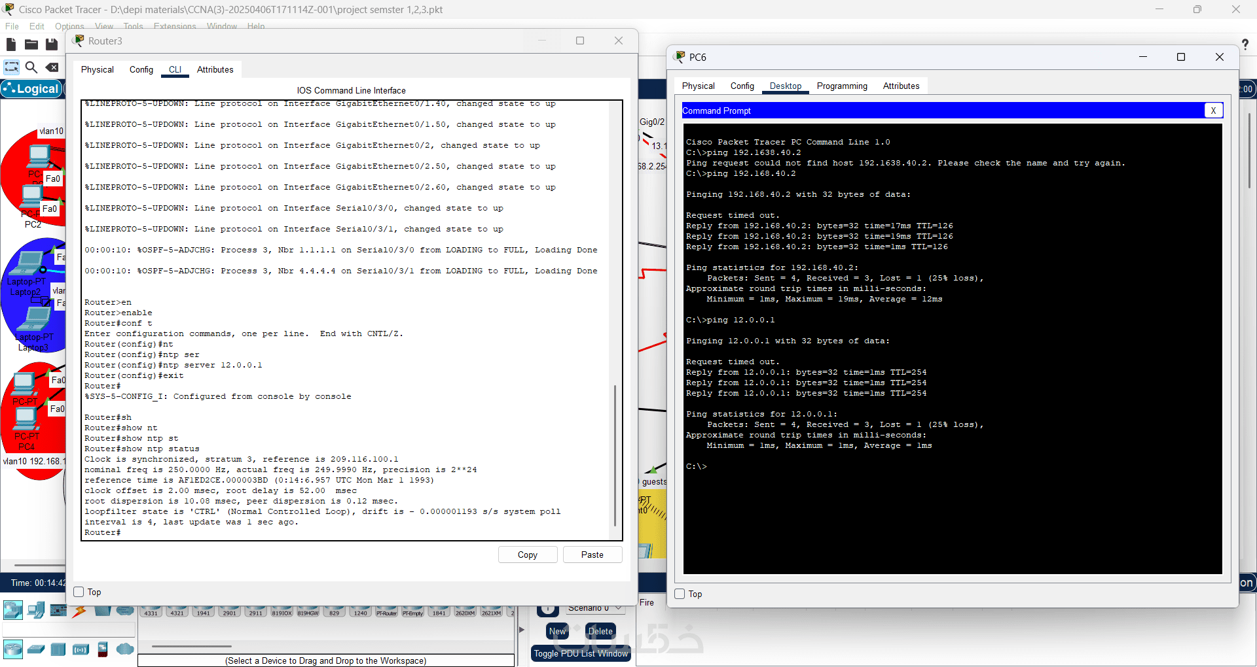Pick the 829 router device

335,612
